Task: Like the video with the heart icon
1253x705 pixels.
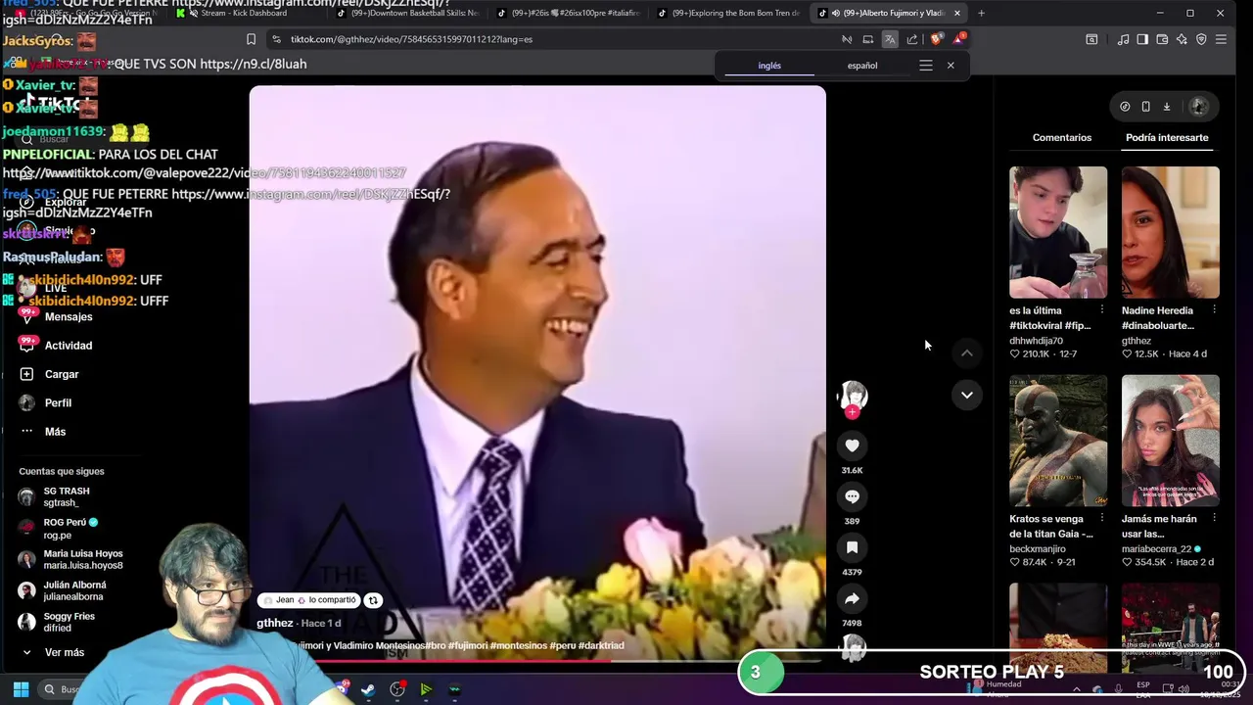Action: [852, 446]
